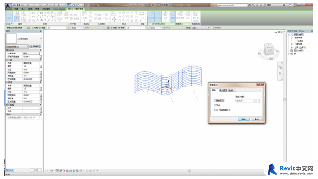318x179 pixels.
Task: Click the Surface representation ribbon button
Action: pos(173,16)
